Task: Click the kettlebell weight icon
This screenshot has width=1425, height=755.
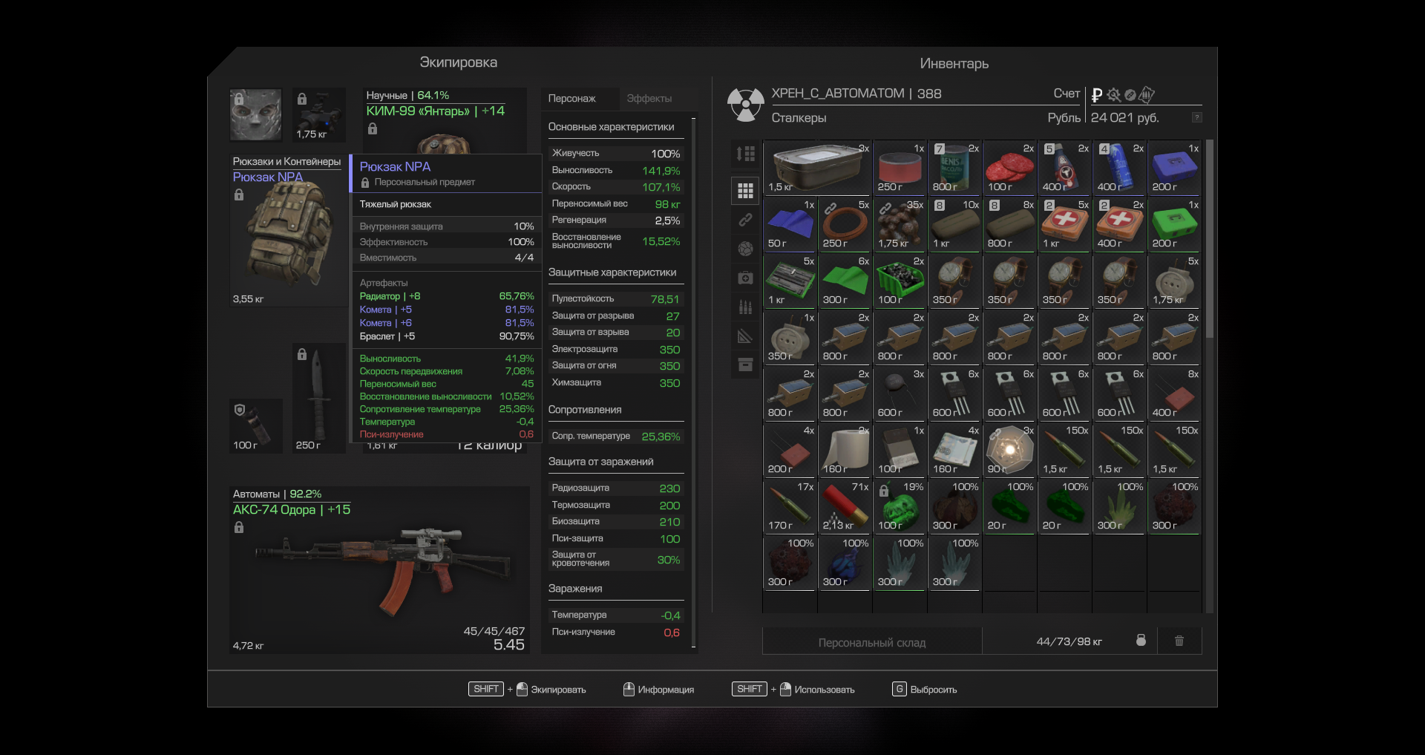Action: (x=1141, y=640)
